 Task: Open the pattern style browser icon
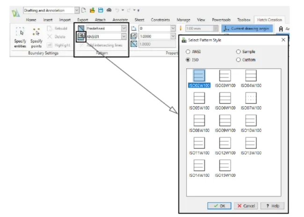click(80, 36)
